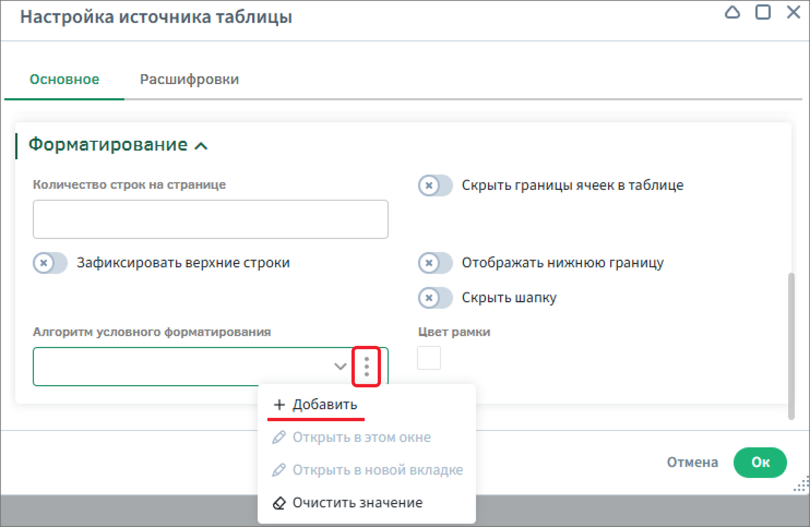
Task: Collapse the Форматирование section chevron
Action: (x=201, y=146)
